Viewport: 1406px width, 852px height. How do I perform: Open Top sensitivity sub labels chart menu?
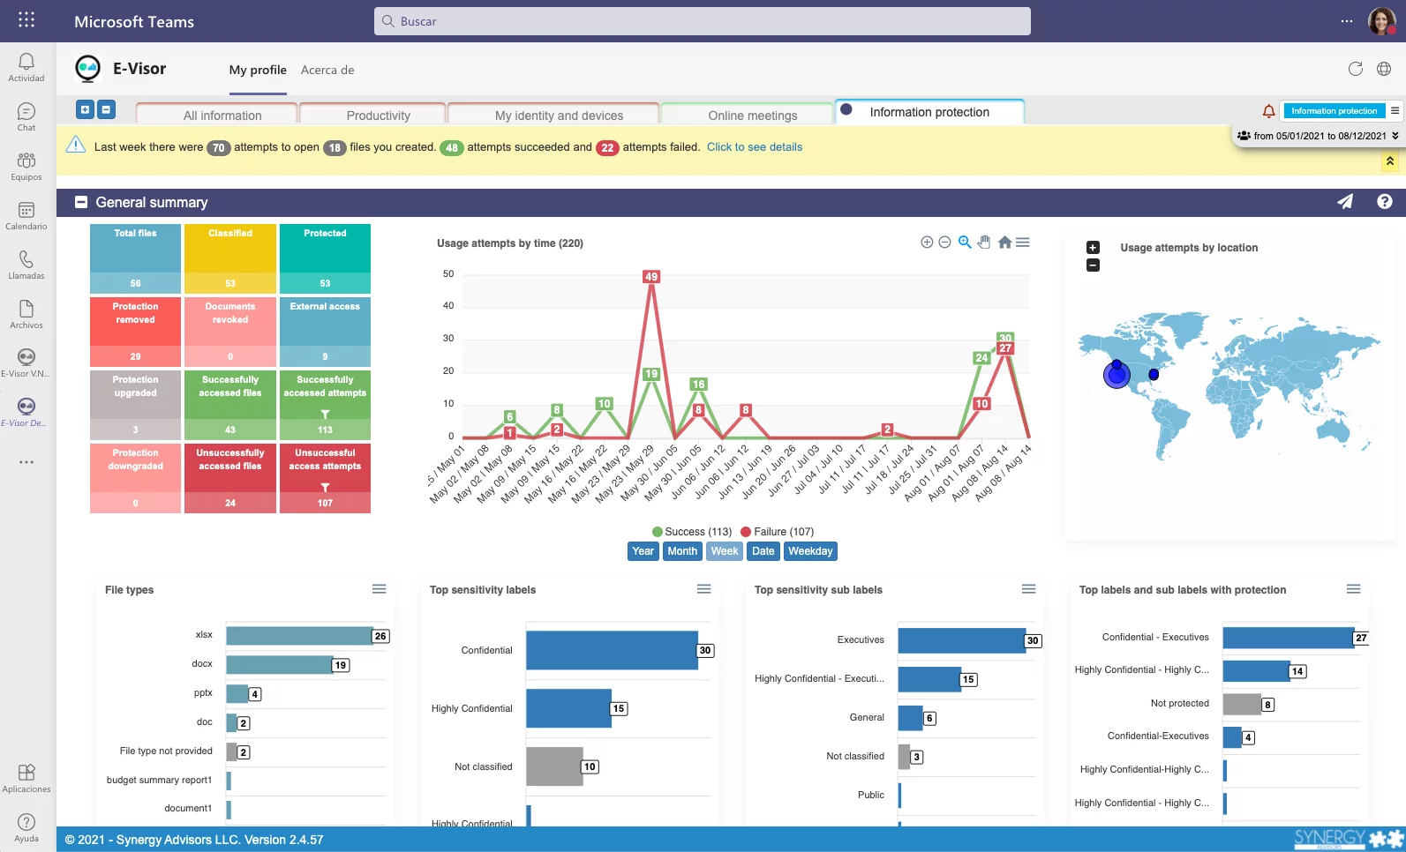point(1029,589)
